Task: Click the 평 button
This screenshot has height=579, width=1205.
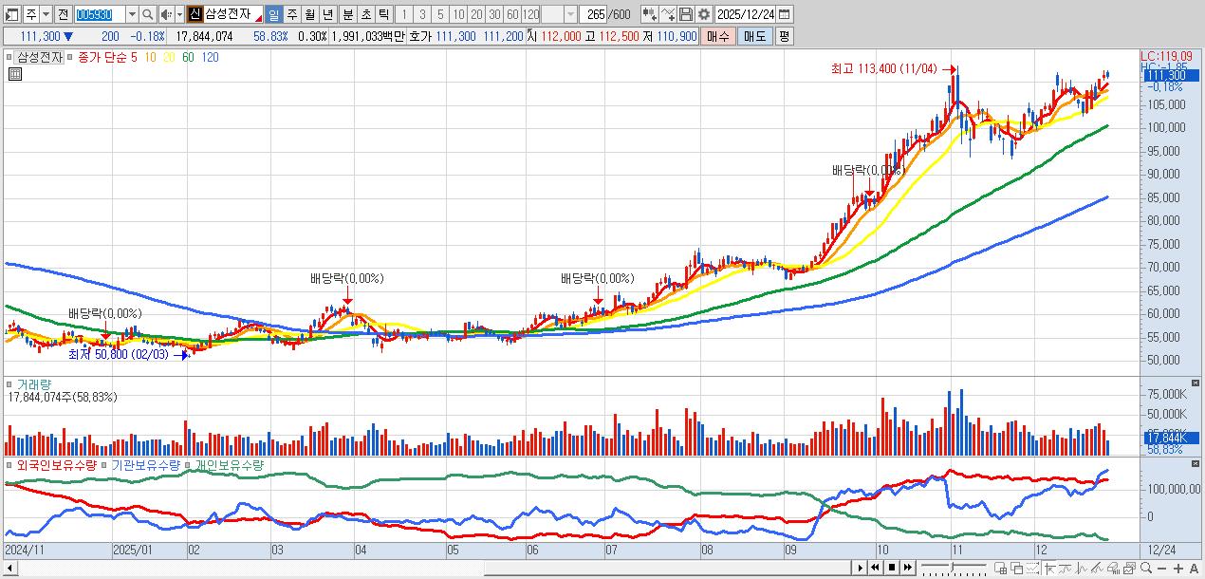Action: pos(784,36)
